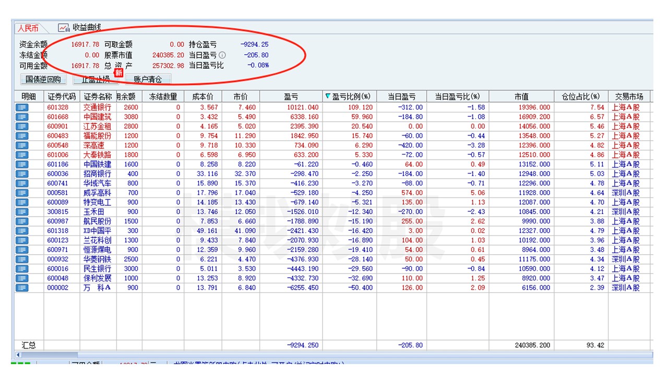The width and height of the screenshot is (668, 375).
Task: Click the horizontal scrollbar below the table
Action: click(x=334, y=355)
